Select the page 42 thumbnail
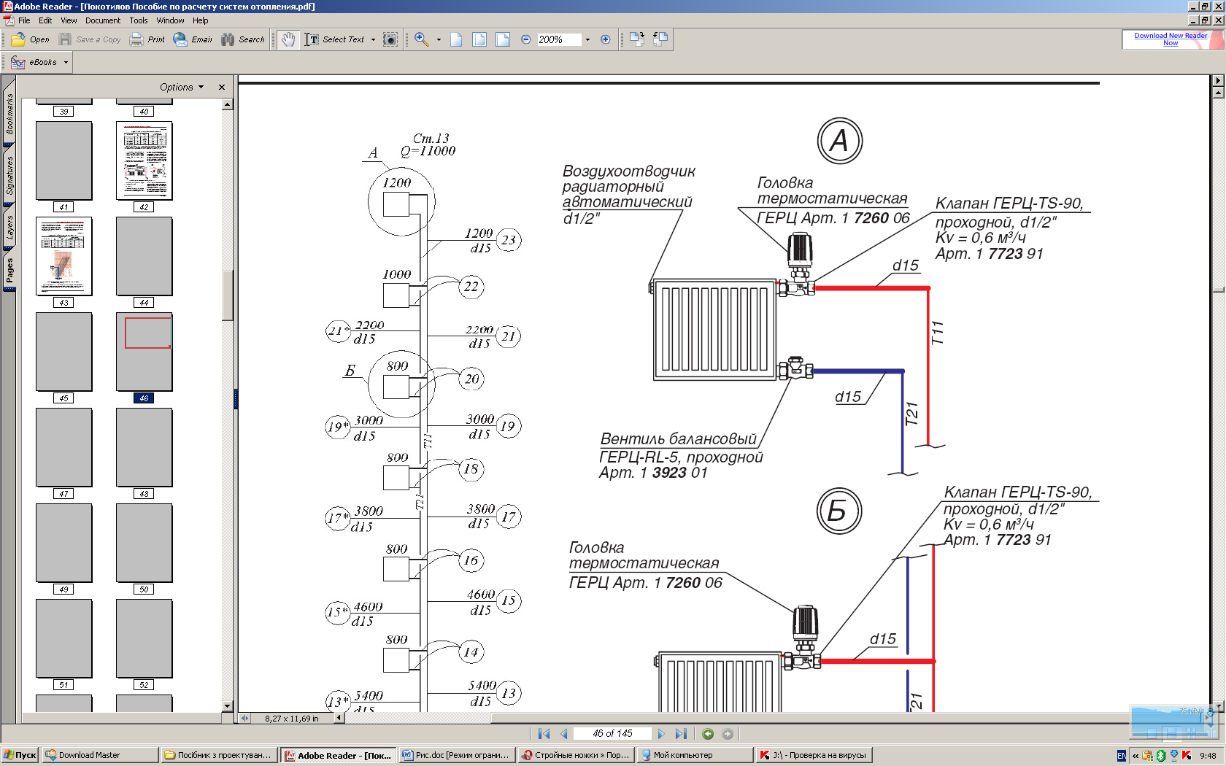 pos(144,160)
